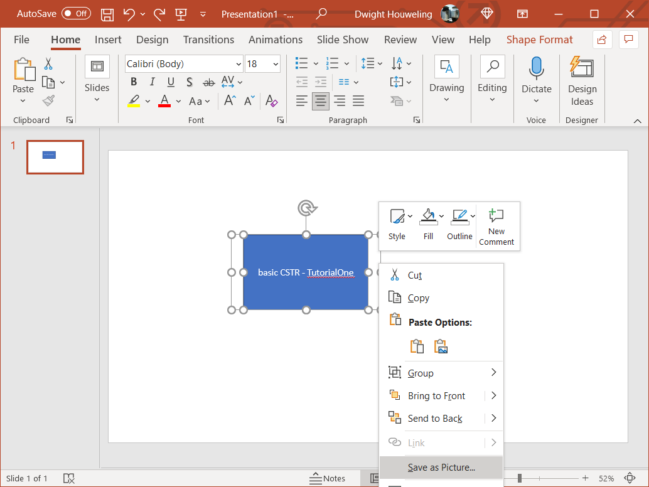Open the font size dropdown
The height and width of the screenshot is (487, 649).
pos(276,64)
